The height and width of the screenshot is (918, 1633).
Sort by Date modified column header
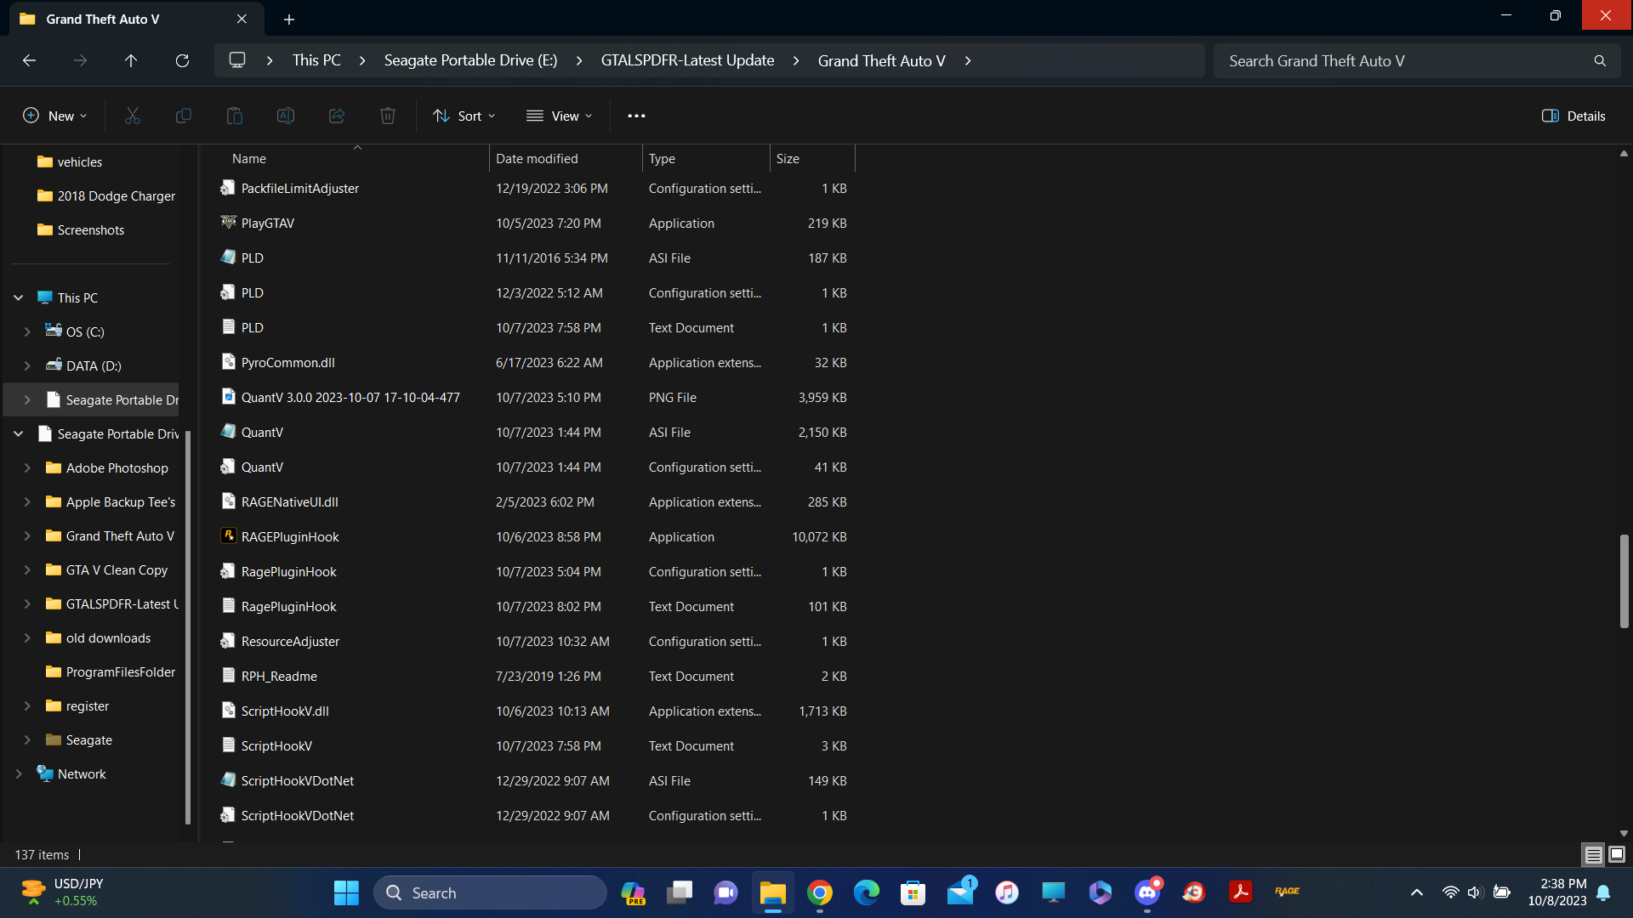click(537, 159)
